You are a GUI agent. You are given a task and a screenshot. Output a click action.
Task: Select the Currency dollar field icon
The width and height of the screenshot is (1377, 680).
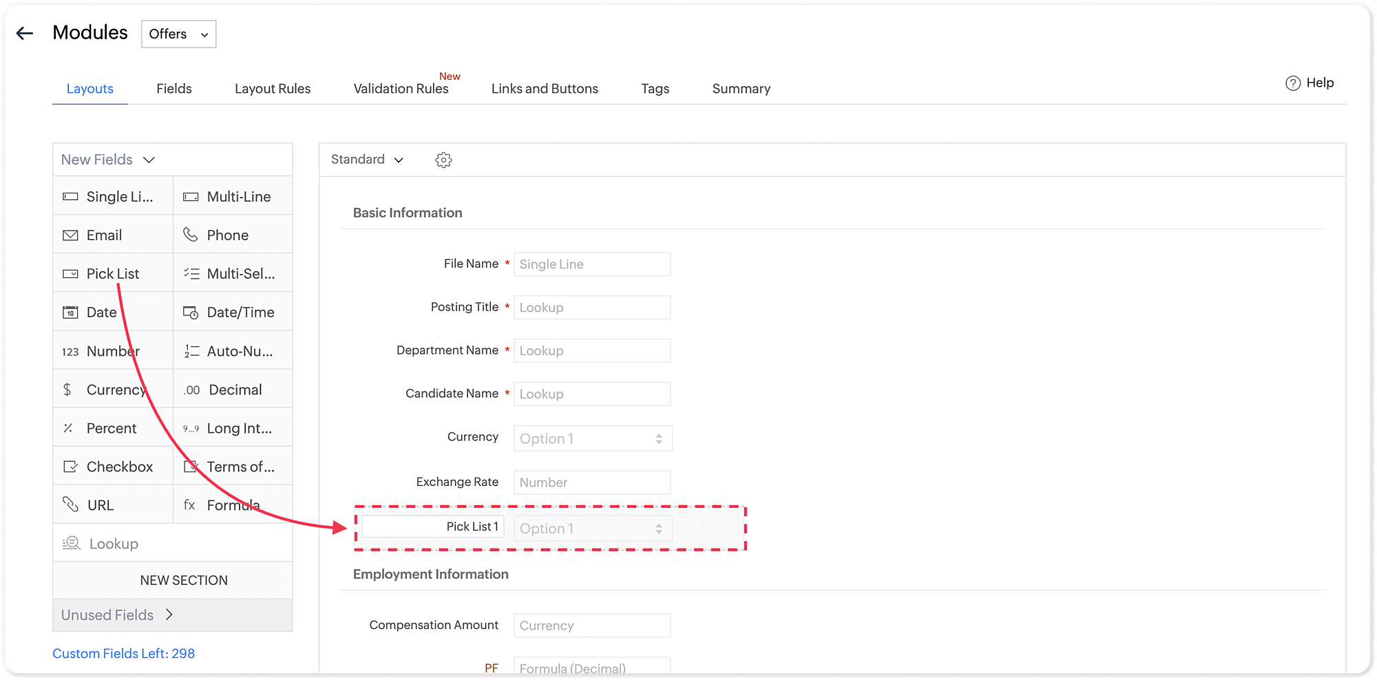pos(67,390)
